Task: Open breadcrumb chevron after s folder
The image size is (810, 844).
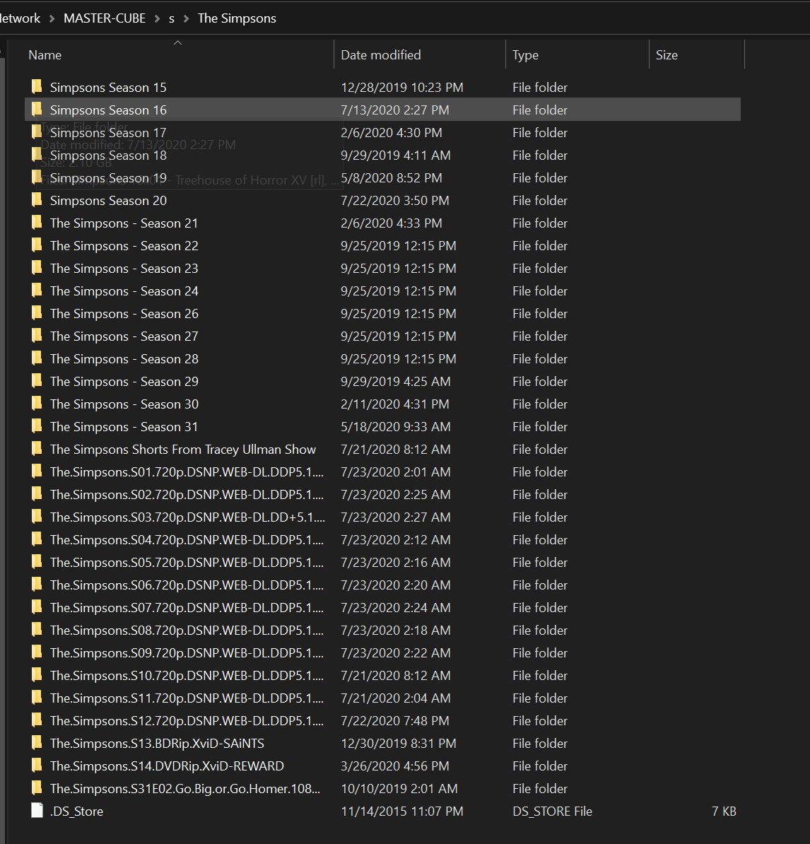Action: click(x=186, y=19)
